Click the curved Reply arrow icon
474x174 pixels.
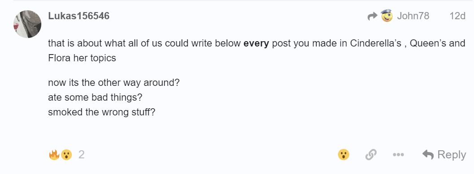click(x=428, y=155)
